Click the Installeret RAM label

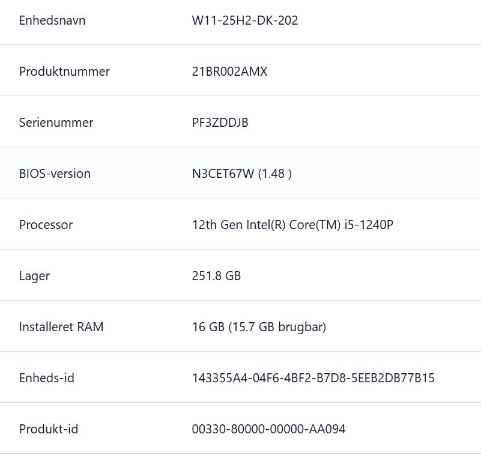61,327
